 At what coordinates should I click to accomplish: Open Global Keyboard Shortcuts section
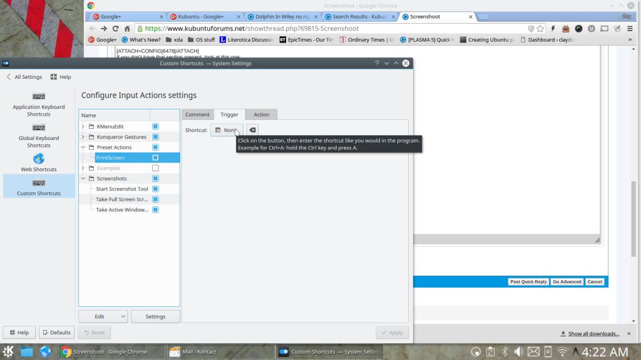click(x=38, y=128)
